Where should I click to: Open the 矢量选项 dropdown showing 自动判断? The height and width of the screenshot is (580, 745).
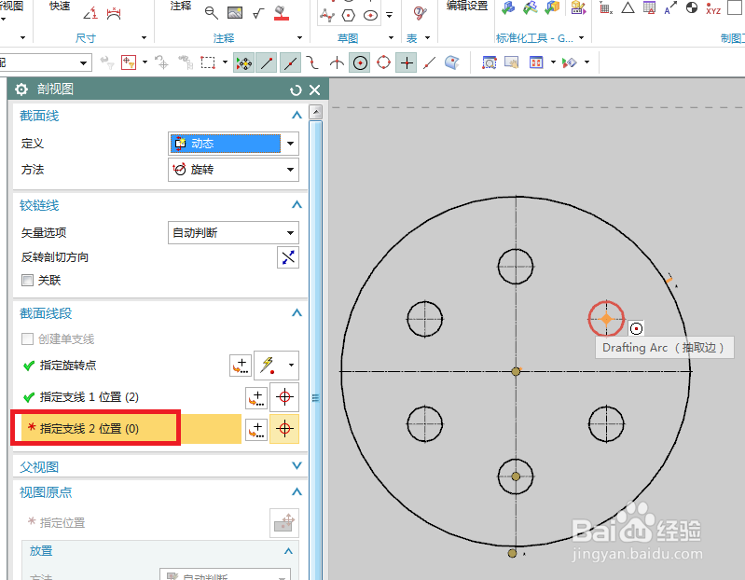pyautogui.click(x=233, y=233)
